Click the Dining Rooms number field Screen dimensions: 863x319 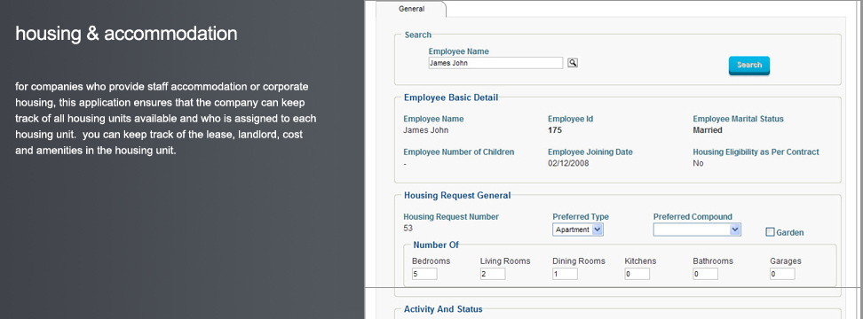(565, 274)
